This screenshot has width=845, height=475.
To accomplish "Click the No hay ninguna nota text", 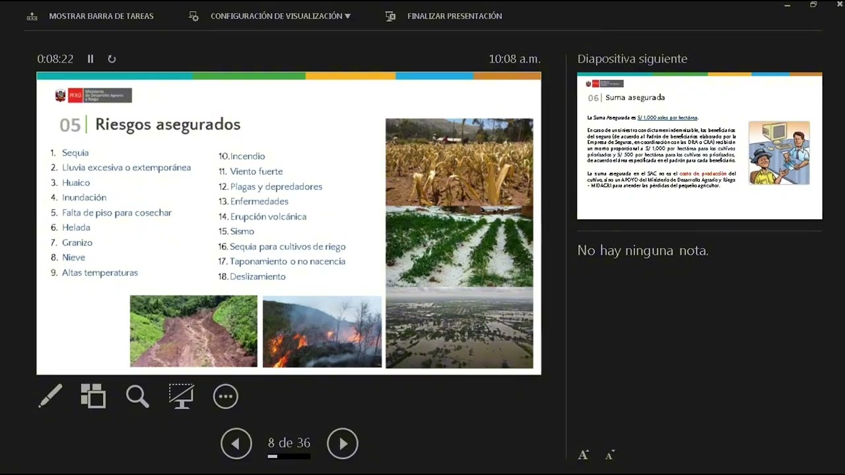I will click(x=643, y=251).
